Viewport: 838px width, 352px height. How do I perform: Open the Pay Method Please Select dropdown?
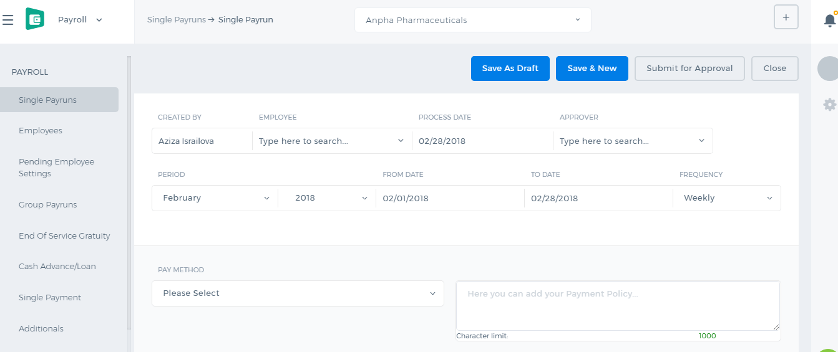298,293
